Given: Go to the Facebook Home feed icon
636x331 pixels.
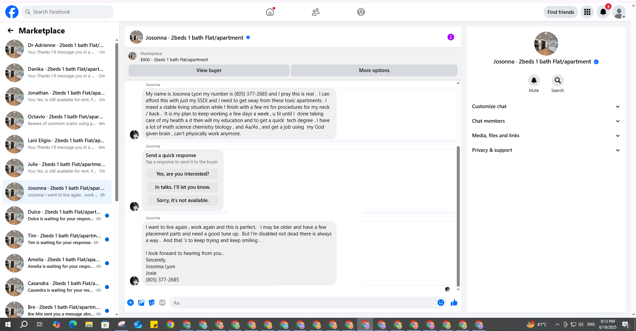Looking at the screenshot, I should pos(270,12).
